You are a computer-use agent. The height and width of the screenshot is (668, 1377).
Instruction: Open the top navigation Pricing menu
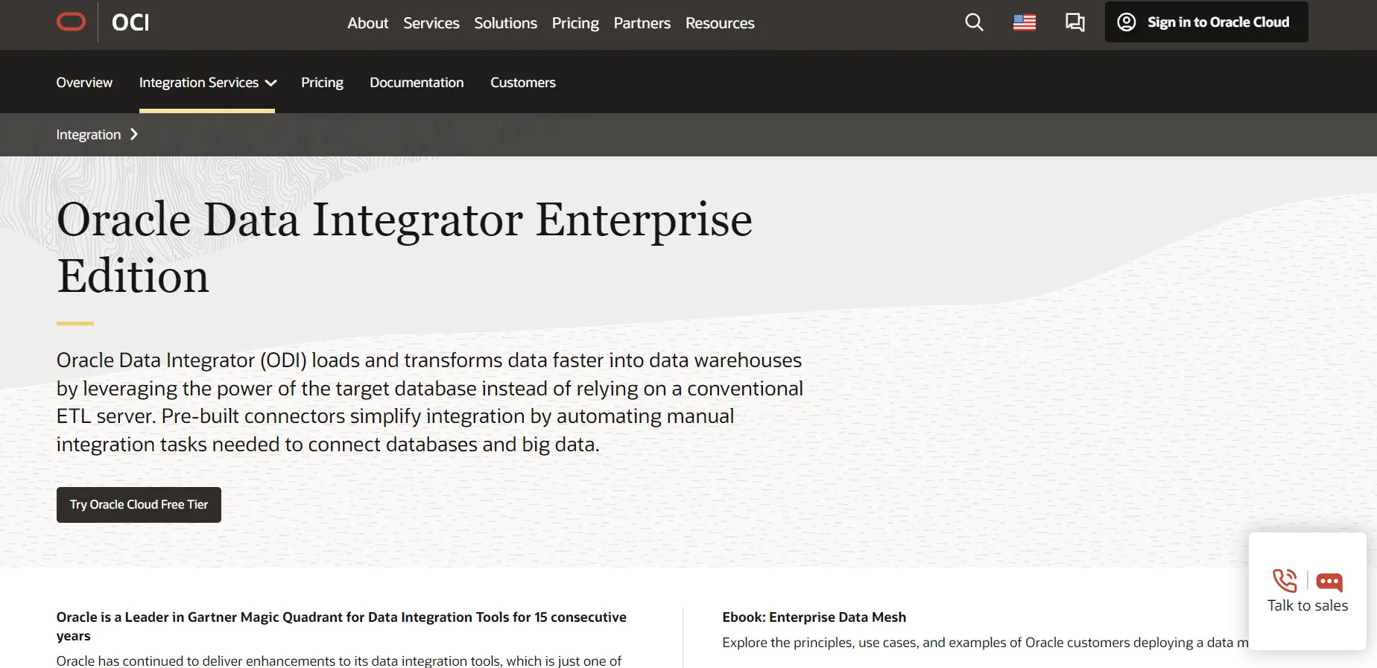click(x=575, y=23)
